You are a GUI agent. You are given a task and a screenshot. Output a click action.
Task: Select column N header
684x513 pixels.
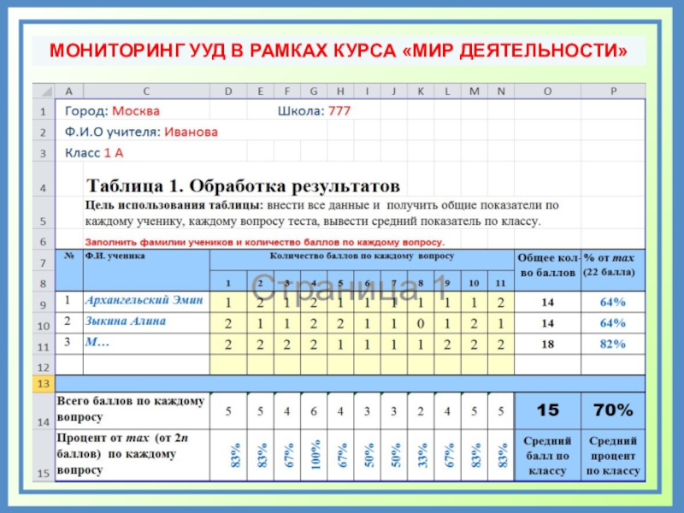click(x=501, y=91)
